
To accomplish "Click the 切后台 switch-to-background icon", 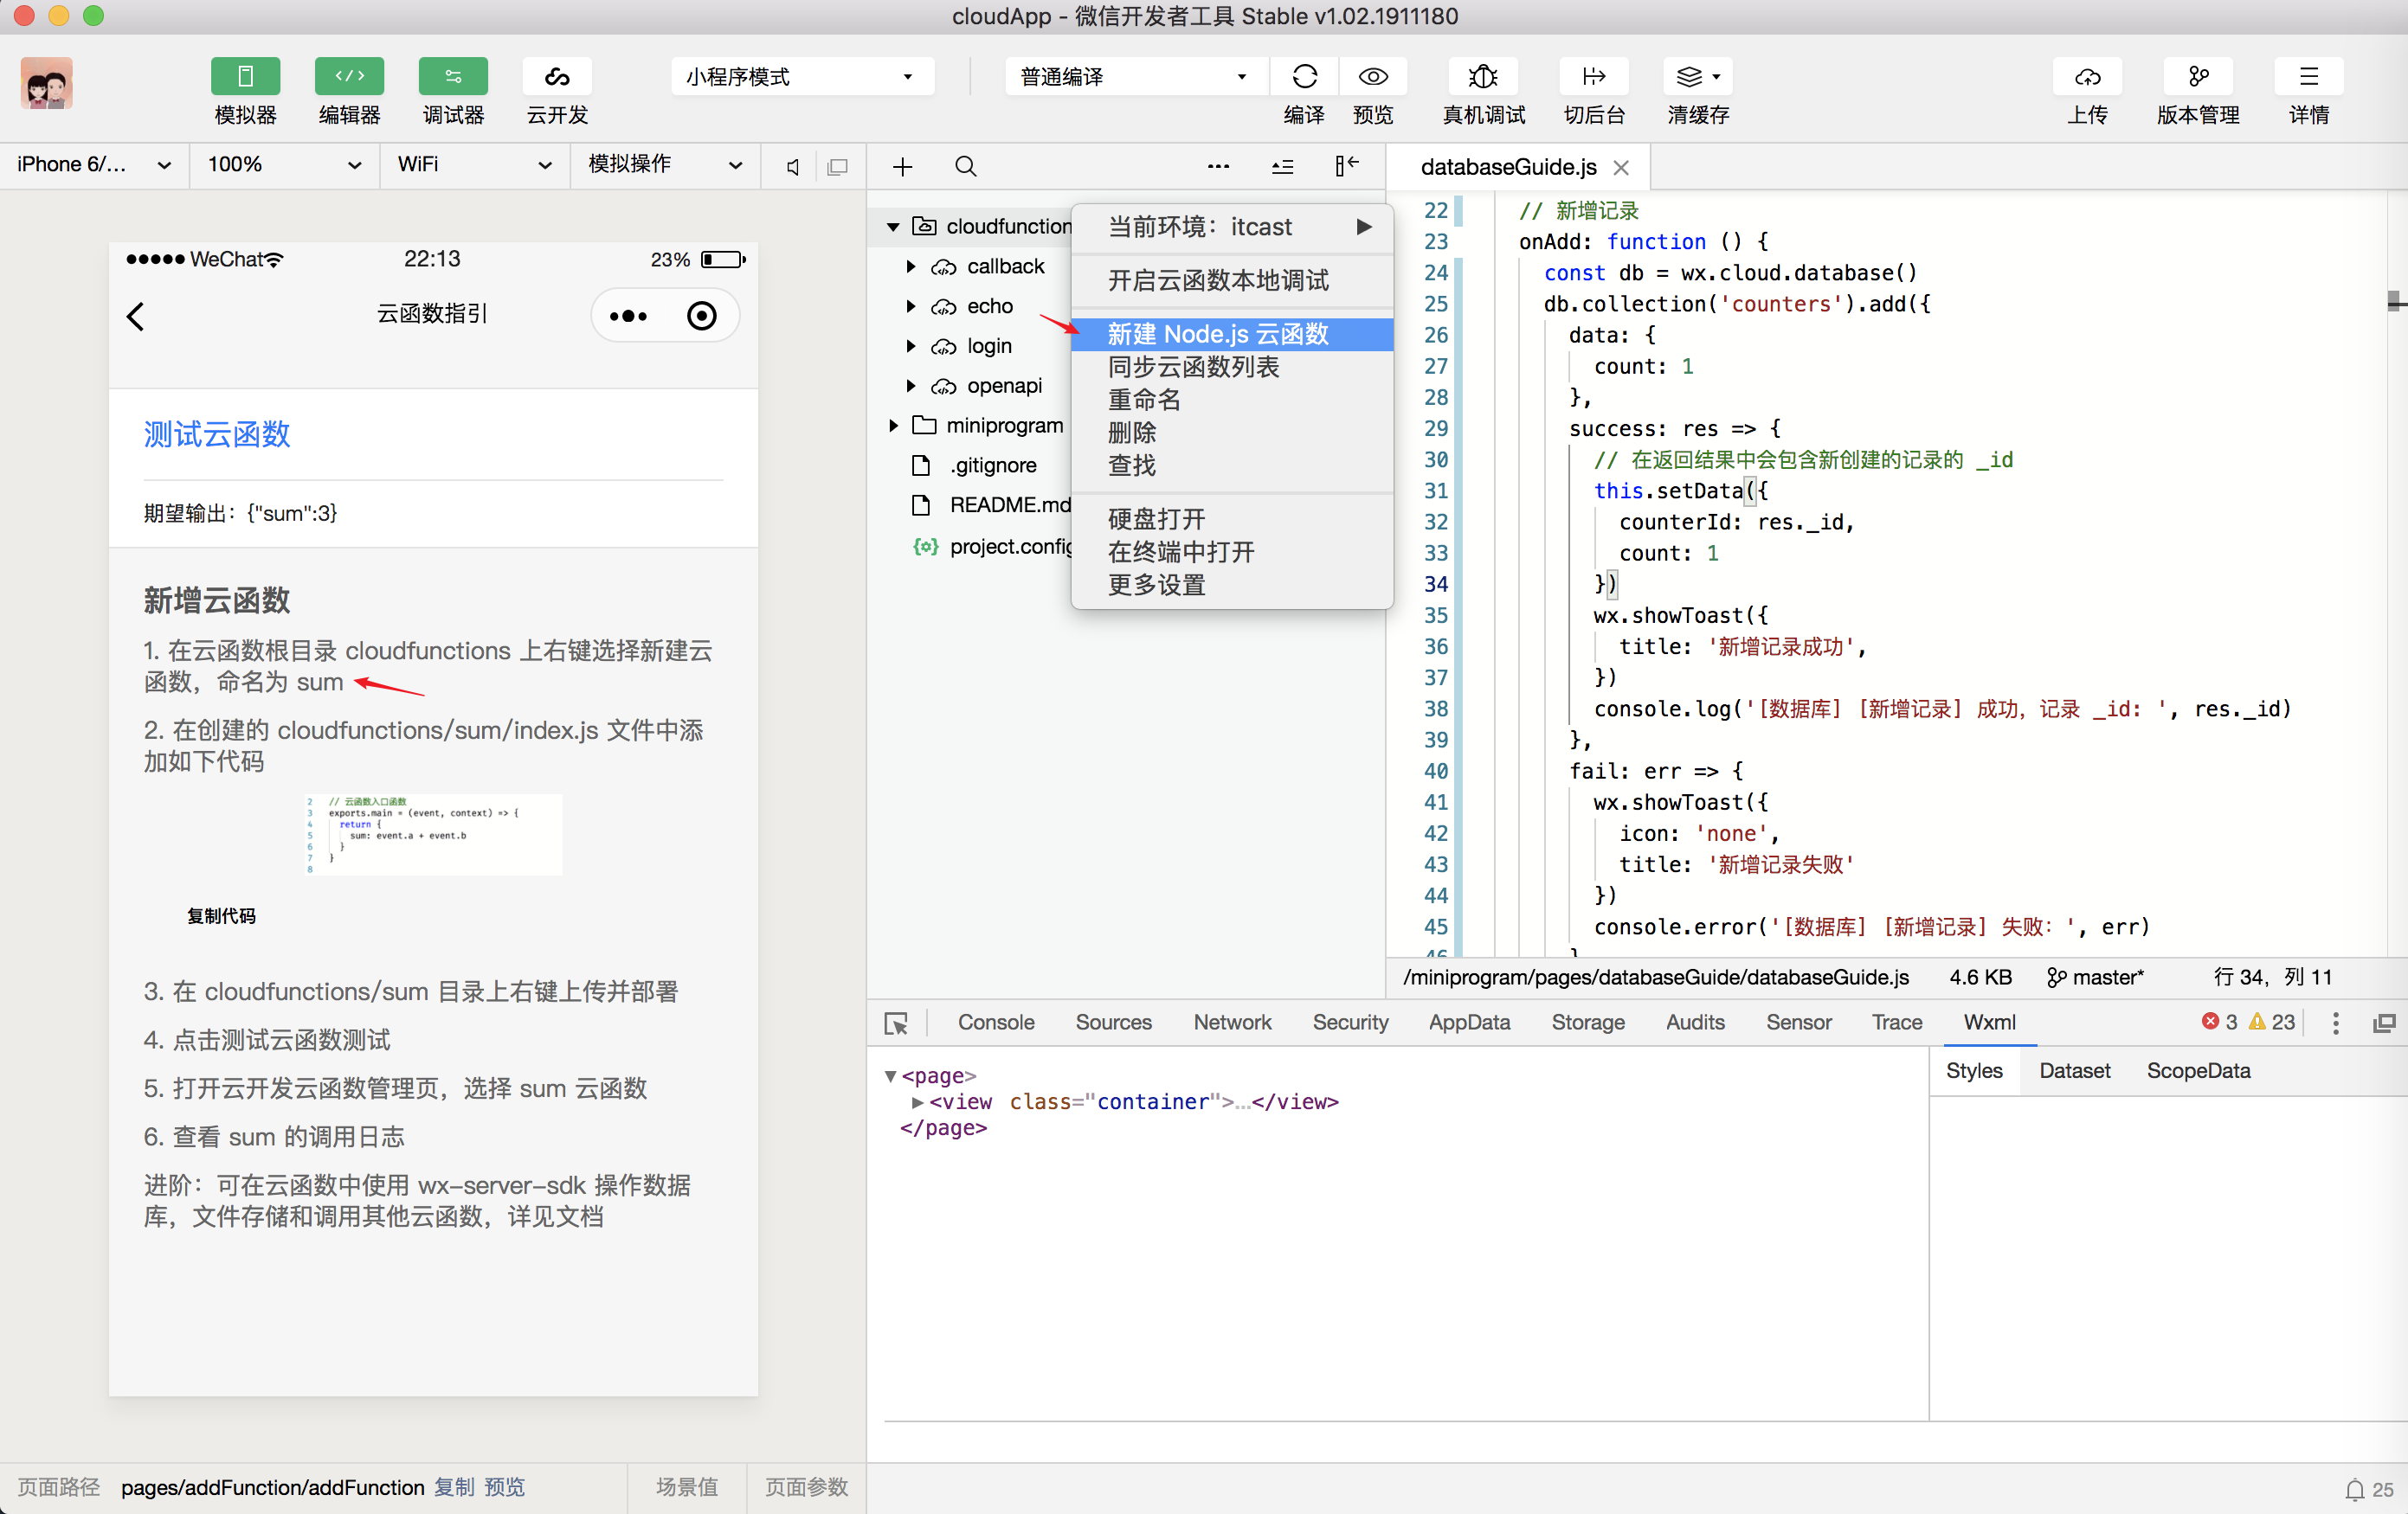I will 1594,77.
